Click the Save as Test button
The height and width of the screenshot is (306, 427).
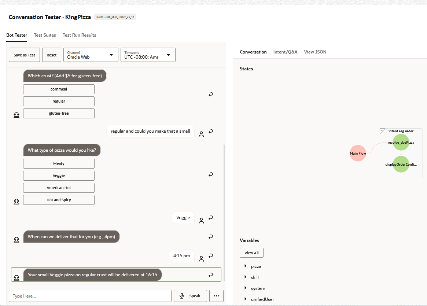coord(24,55)
